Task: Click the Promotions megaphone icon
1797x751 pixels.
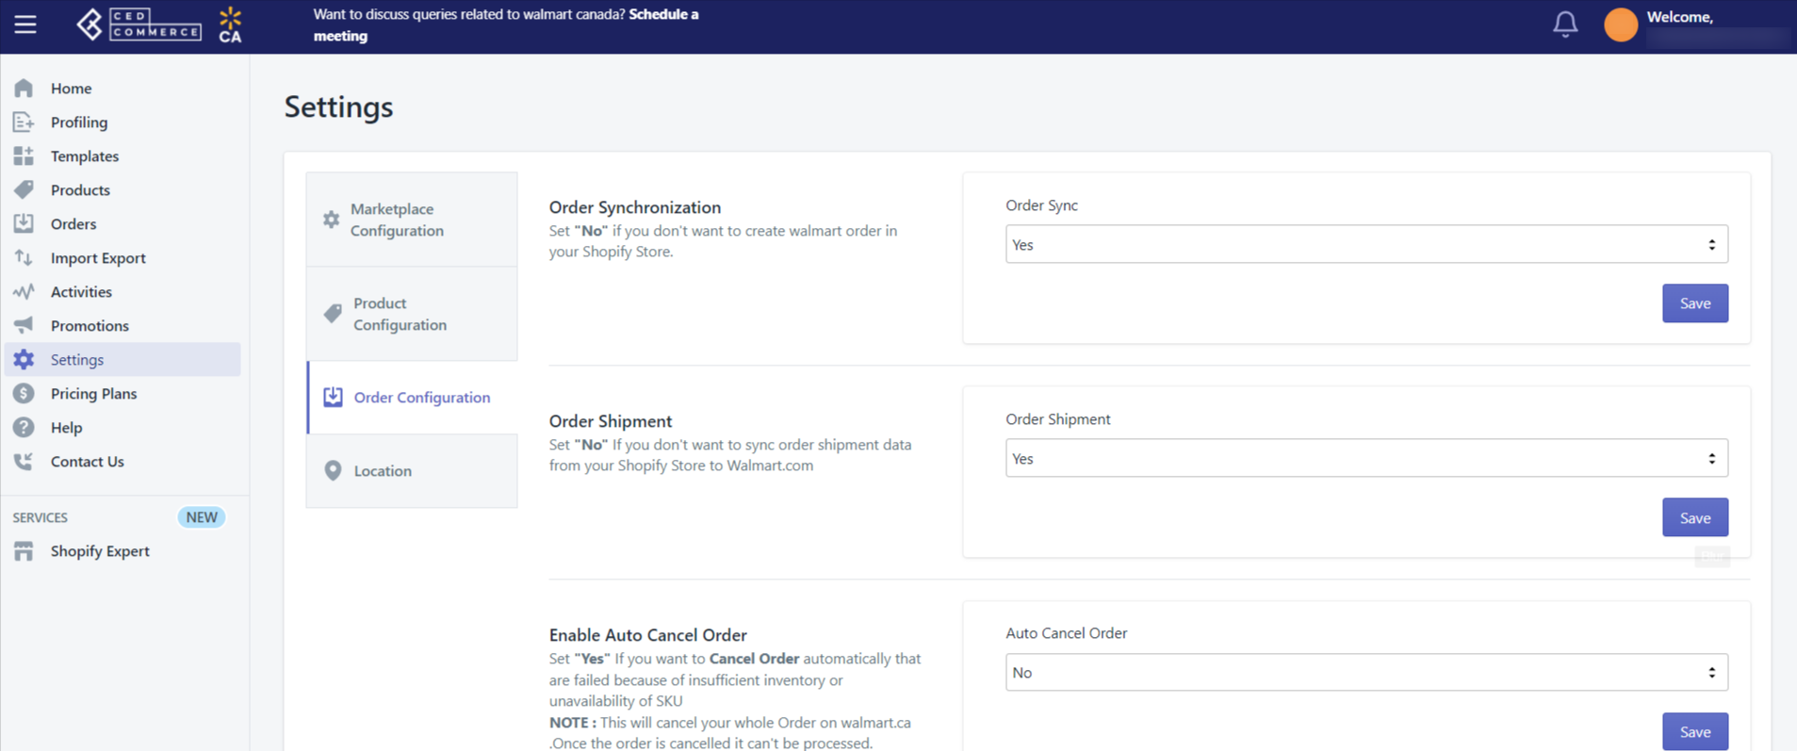Action: click(x=24, y=325)
